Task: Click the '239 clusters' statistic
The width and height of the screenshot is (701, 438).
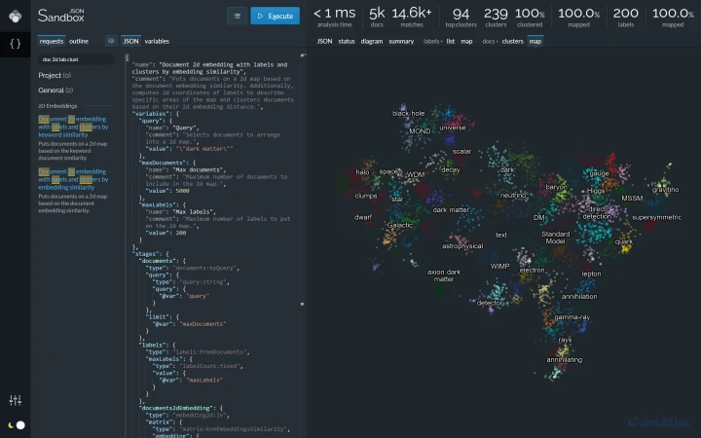Action: (x=496, y=17)
